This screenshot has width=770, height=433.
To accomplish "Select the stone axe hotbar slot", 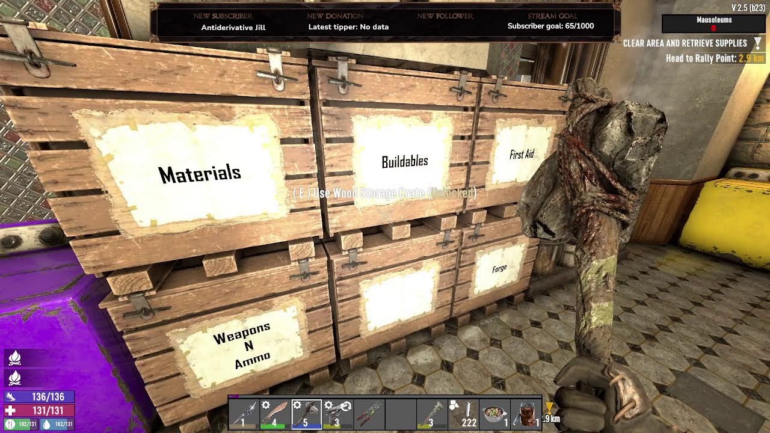I will coord(307,414).
